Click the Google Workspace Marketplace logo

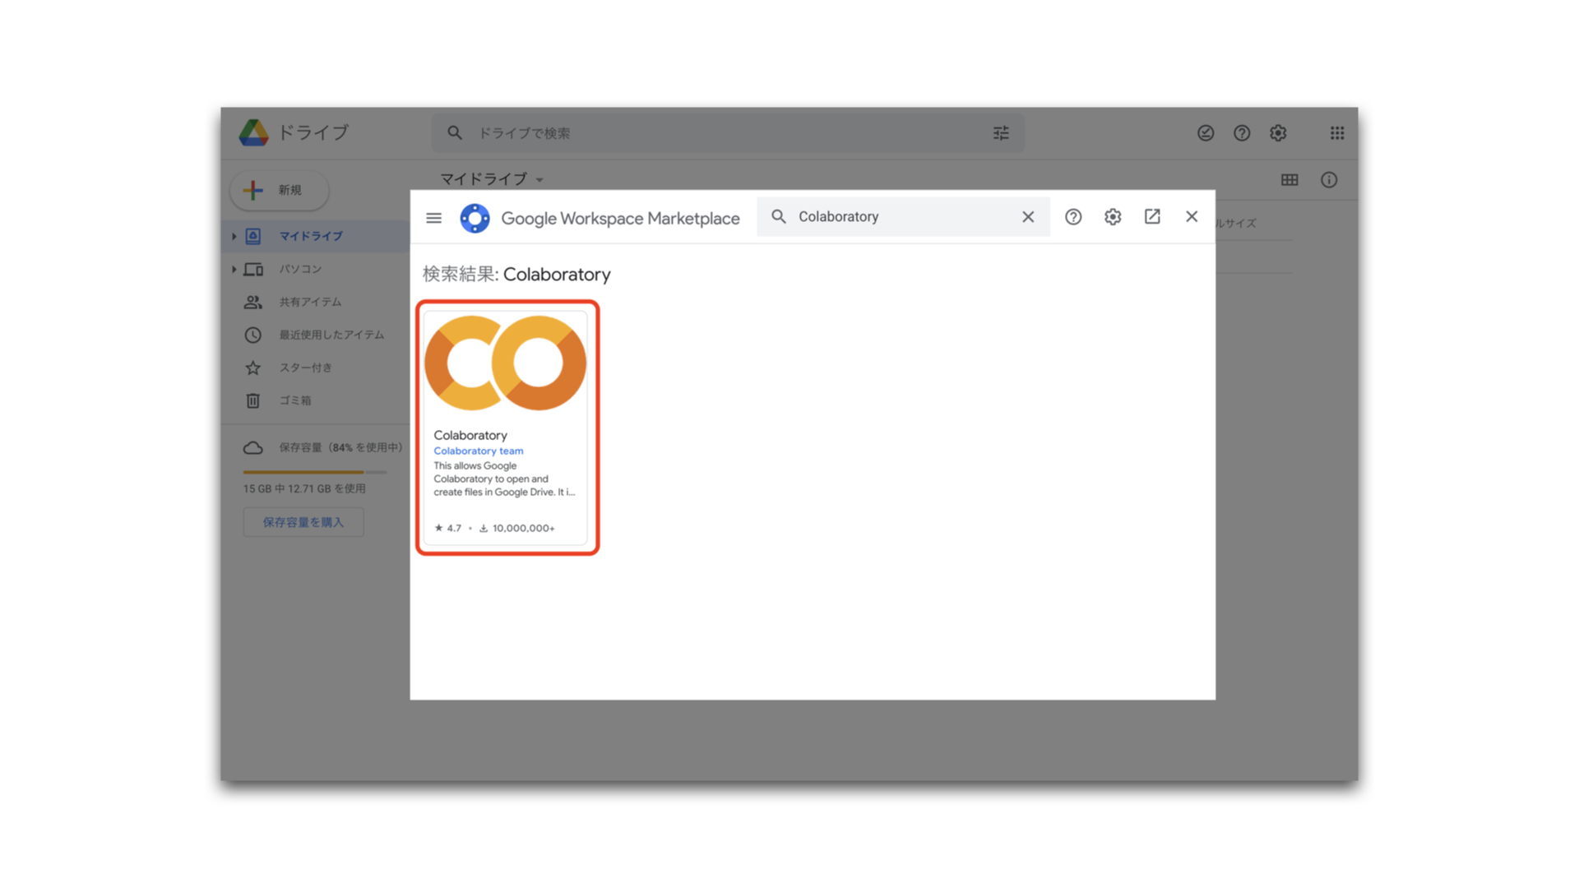coord(475,218)
